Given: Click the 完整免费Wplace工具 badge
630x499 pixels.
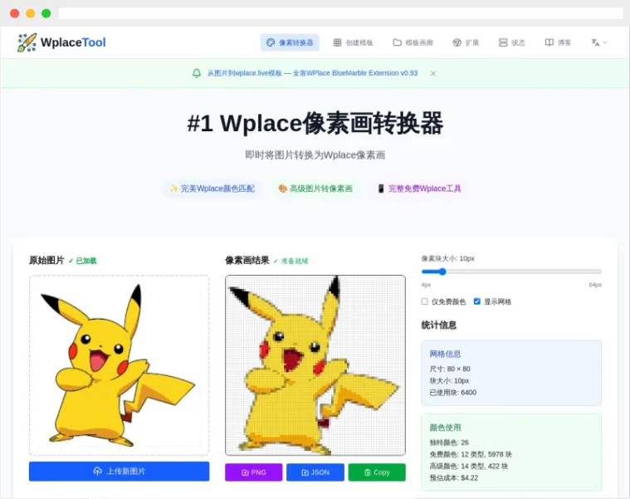Looking at the screenshot, I should [419, 188].
